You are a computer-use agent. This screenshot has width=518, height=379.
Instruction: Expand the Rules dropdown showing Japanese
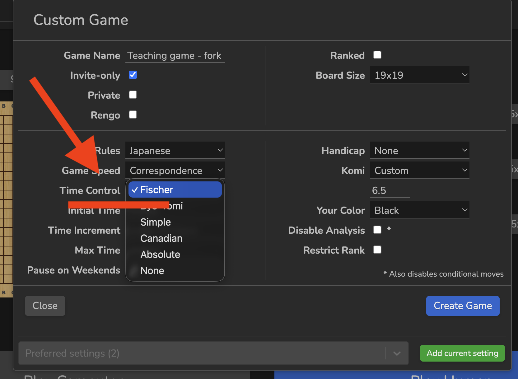175,151
